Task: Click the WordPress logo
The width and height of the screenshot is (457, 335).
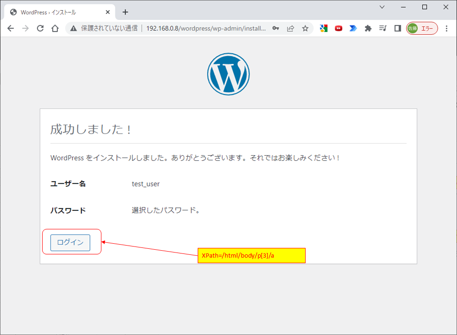Action: (229, 74)
